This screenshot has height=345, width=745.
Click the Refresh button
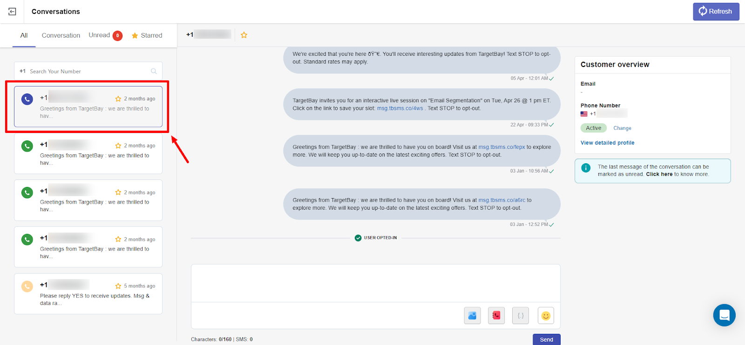pos(716,12)
